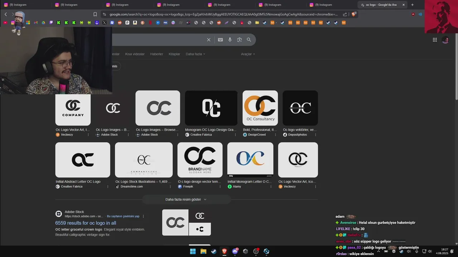458x257 pixels.
Task: Go back to the previous page
Action: tap(6, 14)
